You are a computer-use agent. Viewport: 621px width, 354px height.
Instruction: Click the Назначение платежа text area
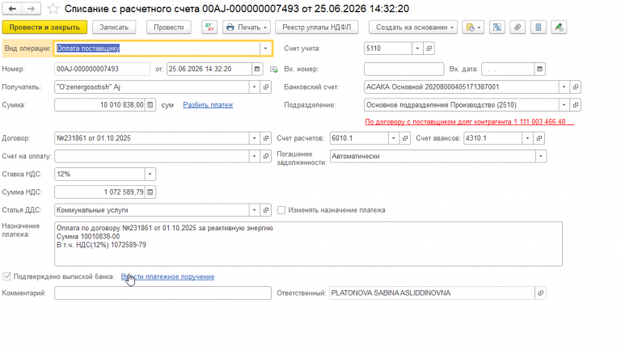[x=308, y=244]
